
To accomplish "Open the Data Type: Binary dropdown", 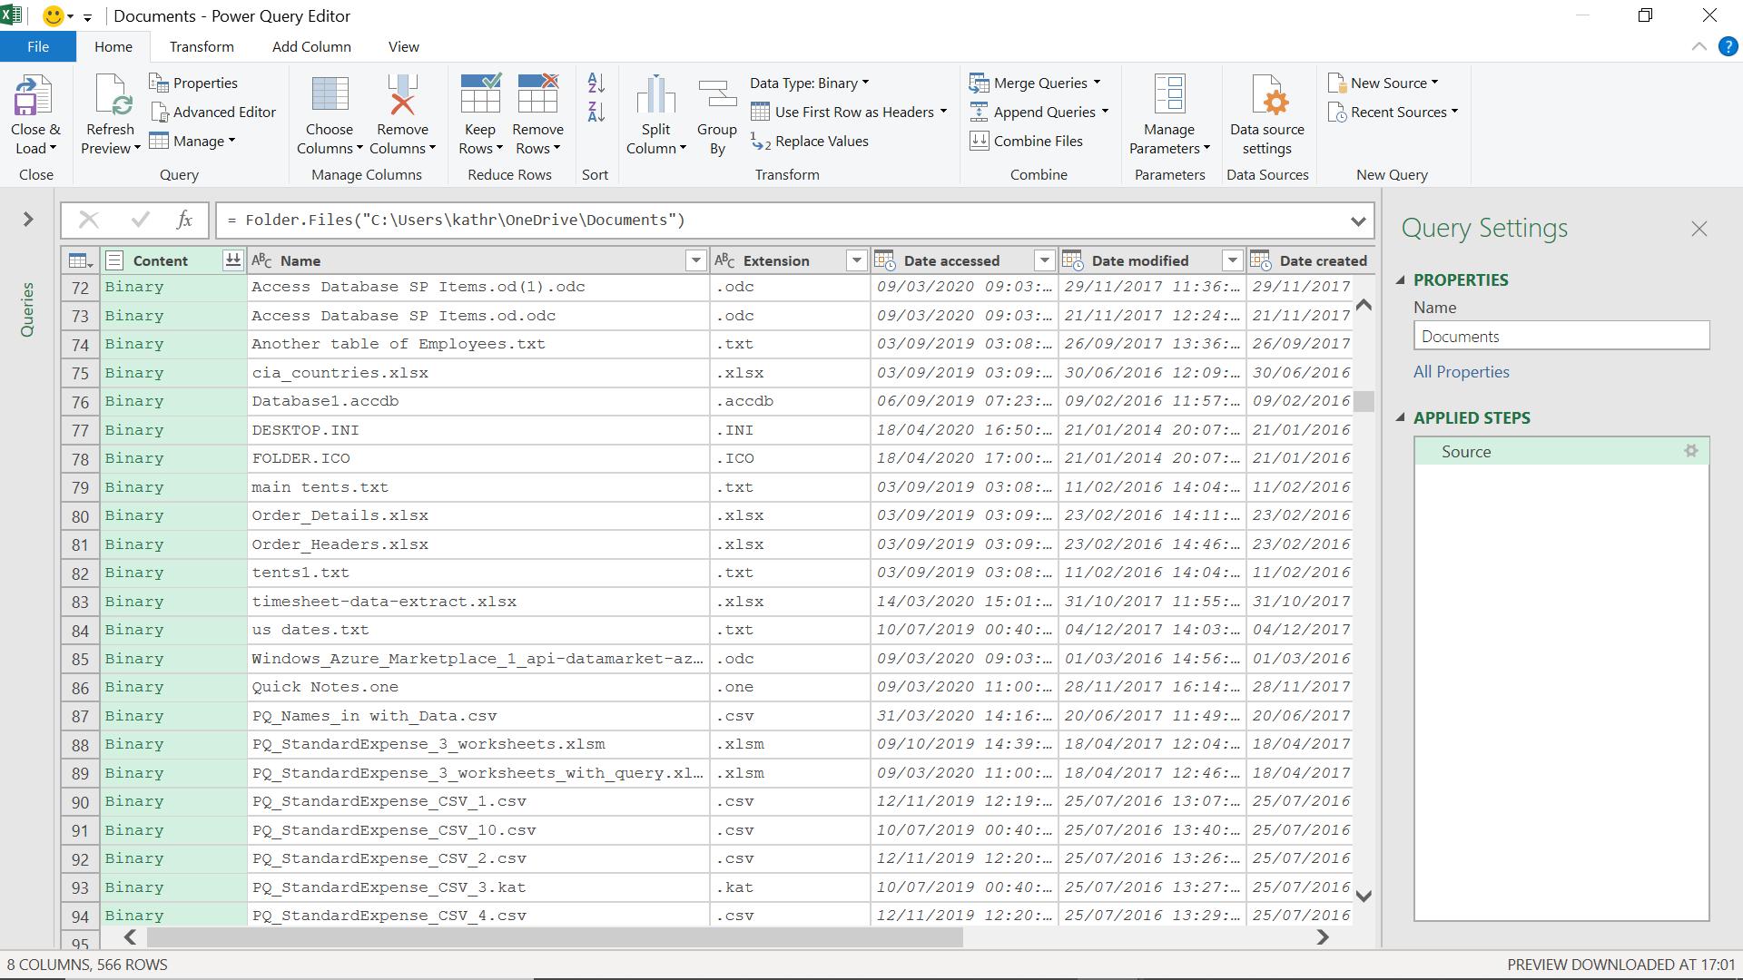I will 809,83.
